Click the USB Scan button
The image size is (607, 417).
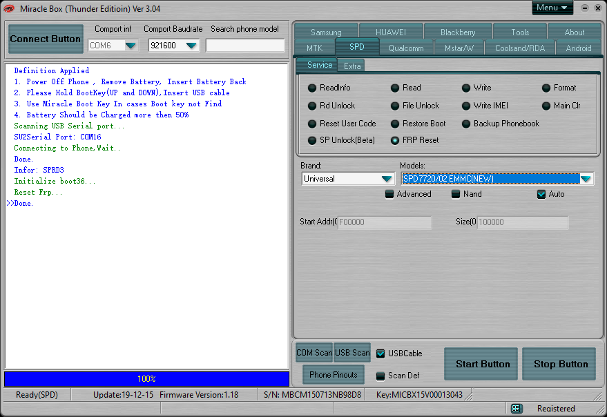[352, 353]
